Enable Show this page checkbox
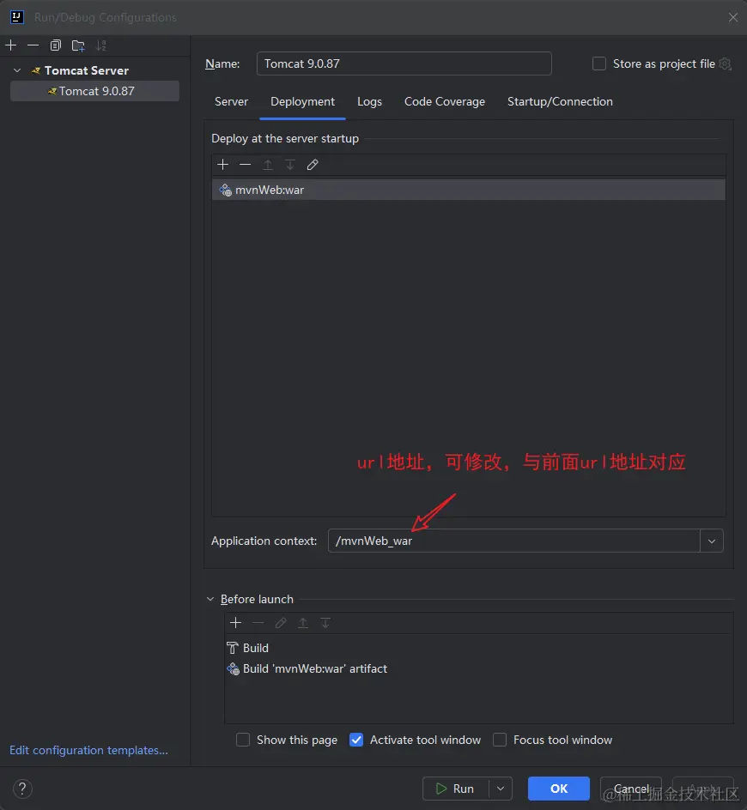This screenshot has width=747, height=810. (243, 740)
